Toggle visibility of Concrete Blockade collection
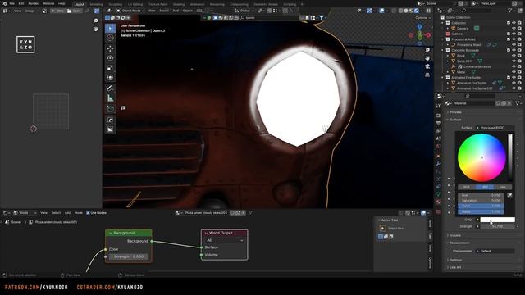Screen dimensions: 525x295 tap(514, 50)
